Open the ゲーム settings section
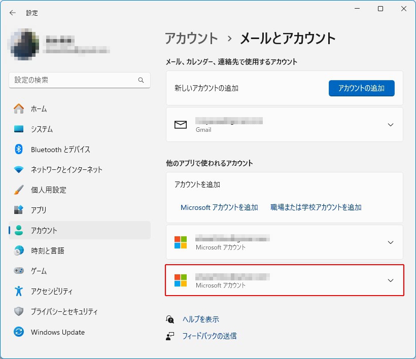Viewport: 416px width, 359px height. 40,271
